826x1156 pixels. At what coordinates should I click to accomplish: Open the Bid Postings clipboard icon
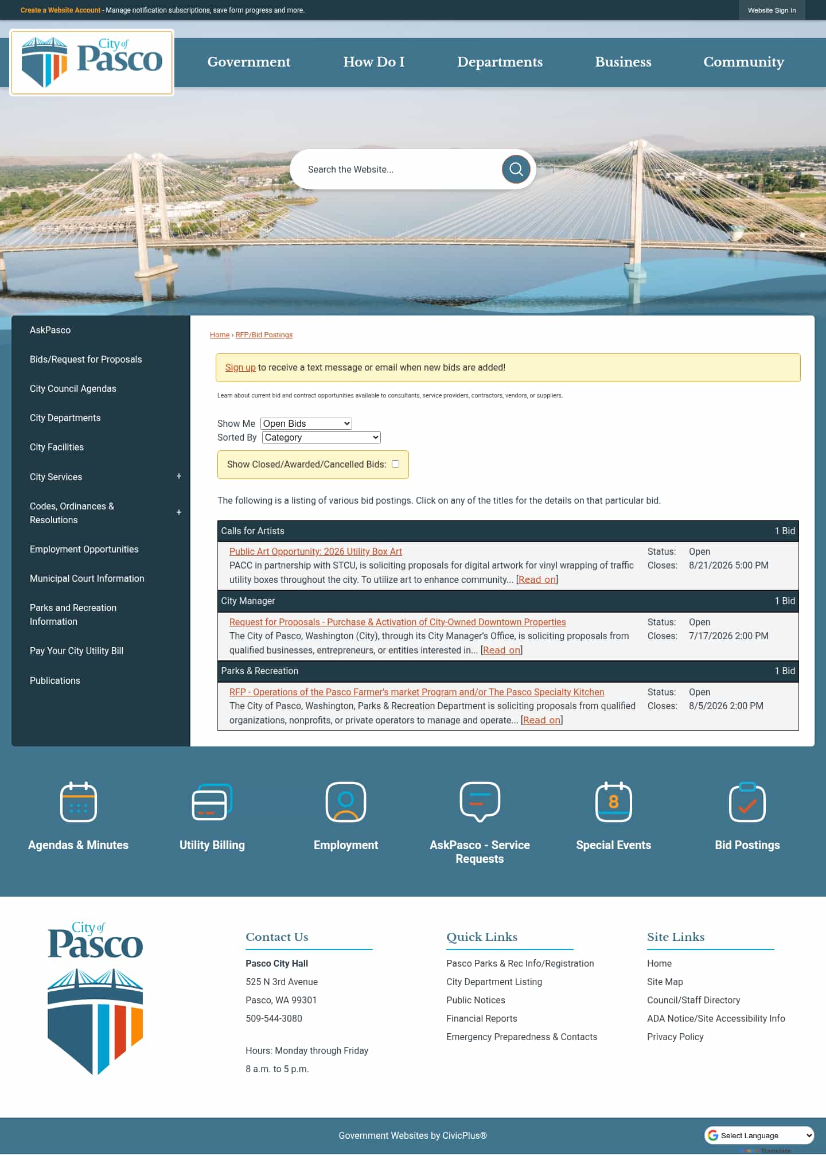[747, 802]
